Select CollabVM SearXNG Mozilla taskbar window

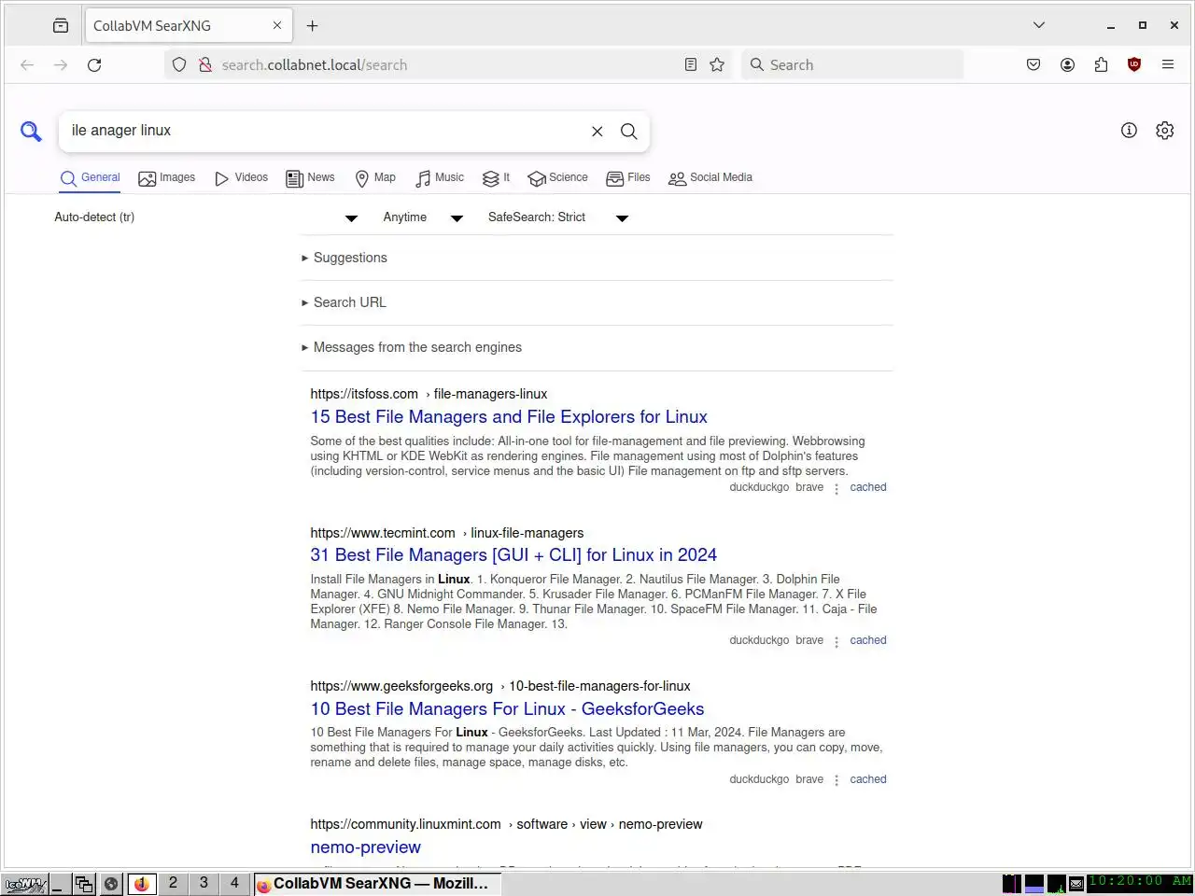376,884
